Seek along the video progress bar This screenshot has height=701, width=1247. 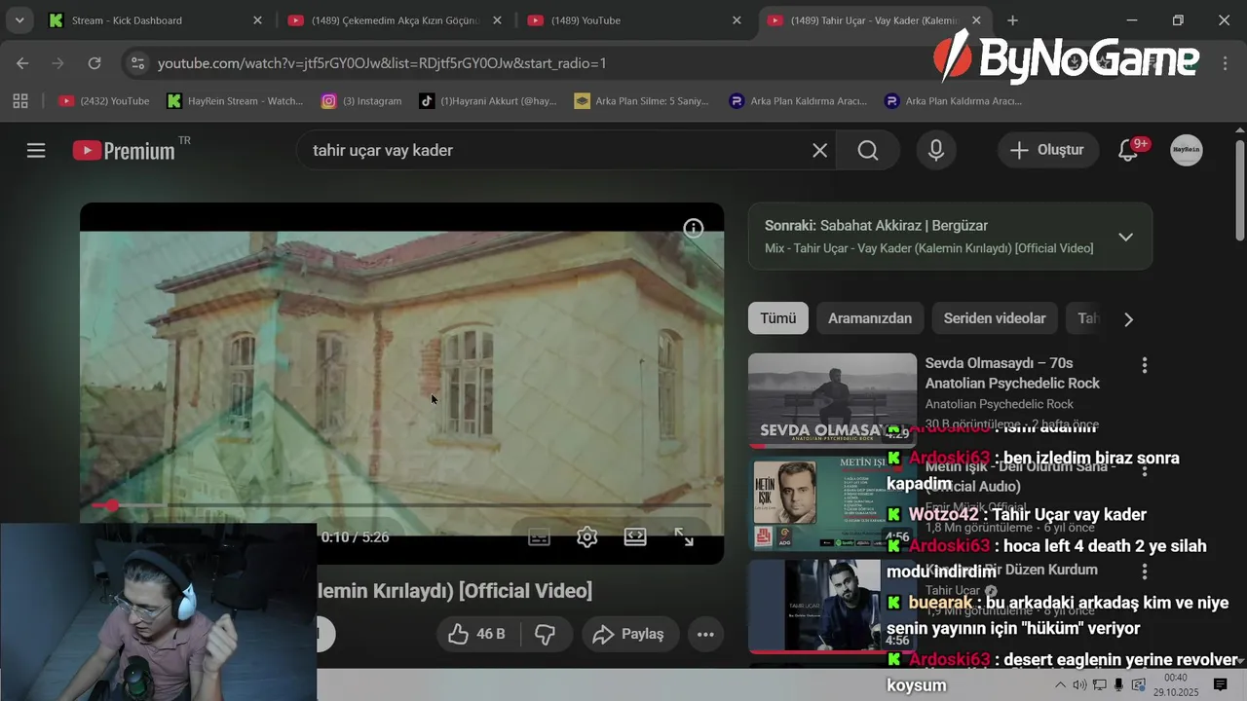click(x=401, y=505)
